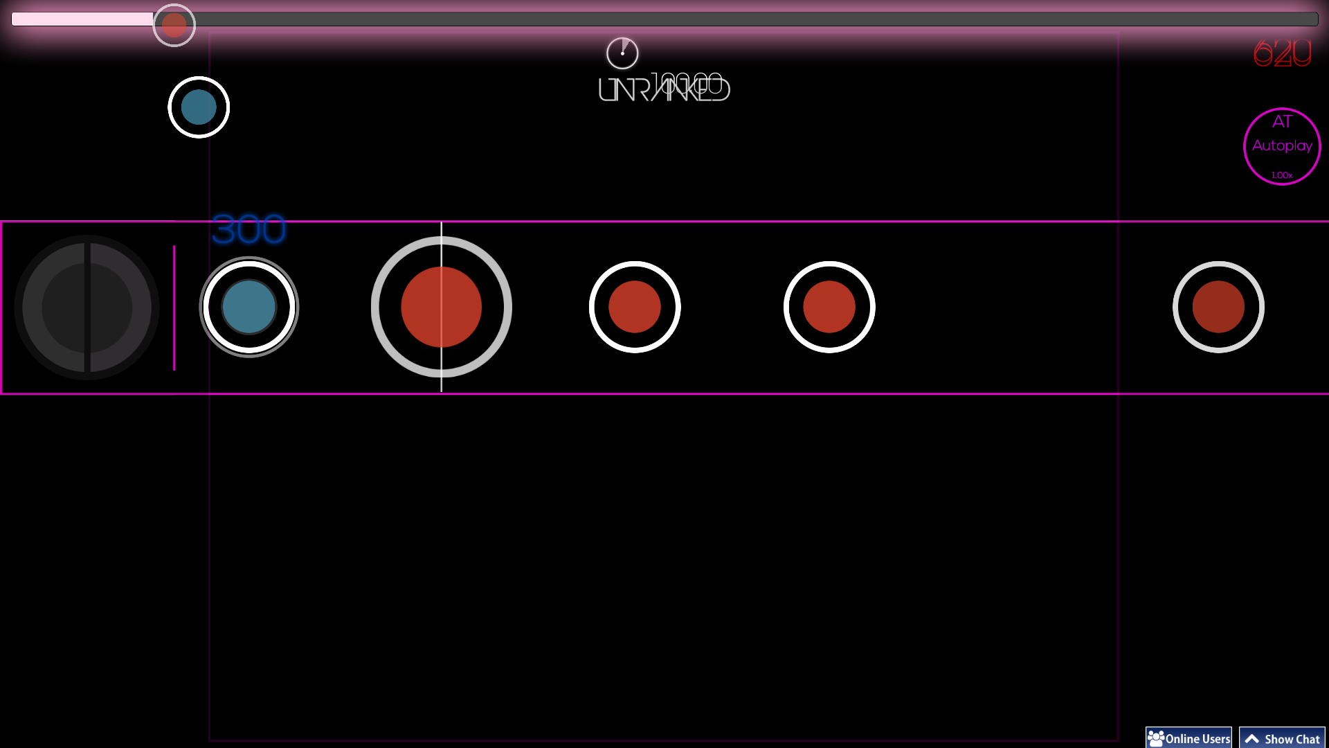Click the large red approach circle

pos(441,306)
